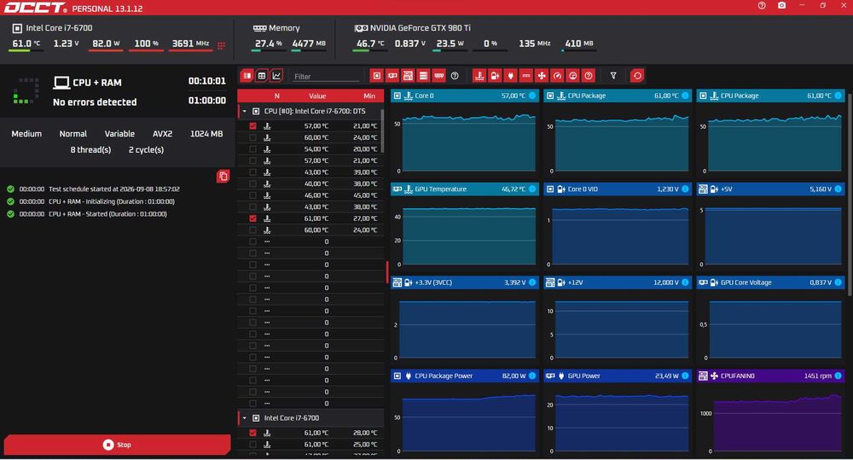Toggle unknown-sensor filter beside the funnel icon
Screen dimensions: 853x460
pos(588,76)
